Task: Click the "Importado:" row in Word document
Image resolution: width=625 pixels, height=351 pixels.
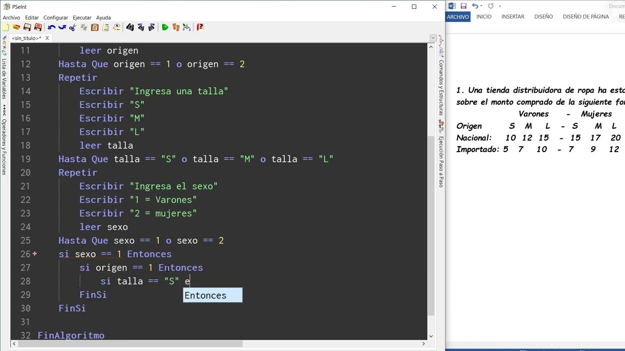Action: [538, 150]
